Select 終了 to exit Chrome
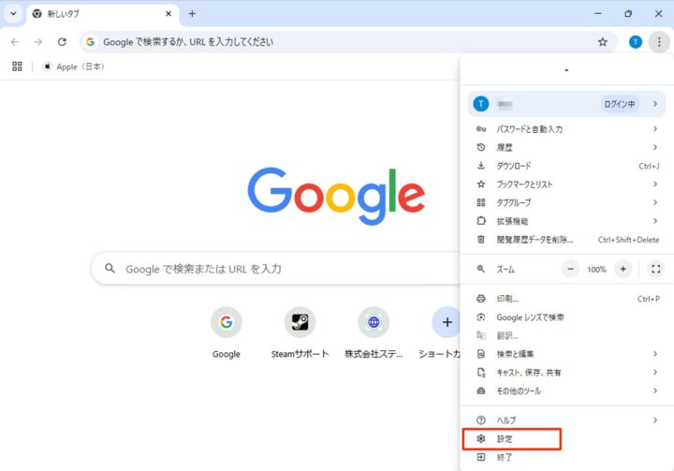Image resolution: width=674 pixels, height=471 pixels. click(566, 457)
